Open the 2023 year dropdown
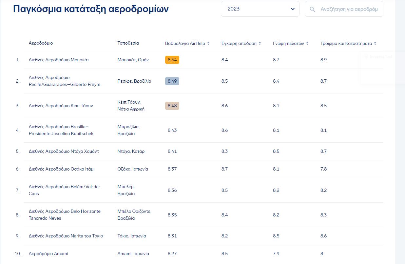 point(260,9)
